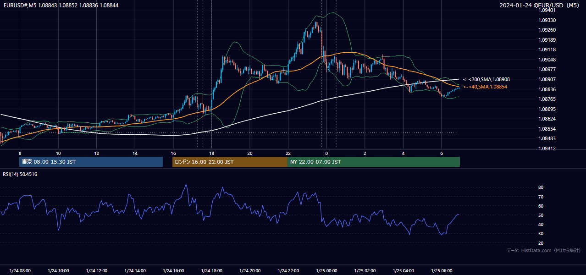This screenshot has height=275, width=586.
Task: Click the bottom time label 1/24 10:00
Action: click(x=58, y=271)
